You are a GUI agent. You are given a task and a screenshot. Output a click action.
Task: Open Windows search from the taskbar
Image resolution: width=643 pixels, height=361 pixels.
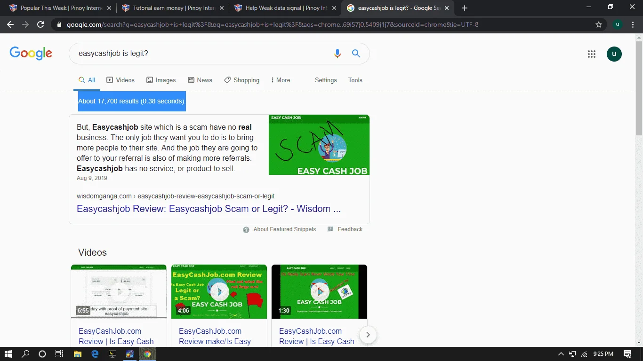(x=25, y=354)
